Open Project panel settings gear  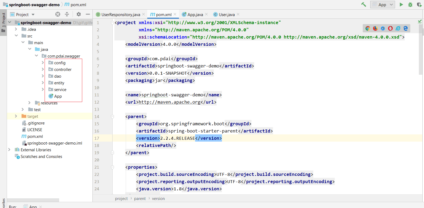[x=78, y=14]
